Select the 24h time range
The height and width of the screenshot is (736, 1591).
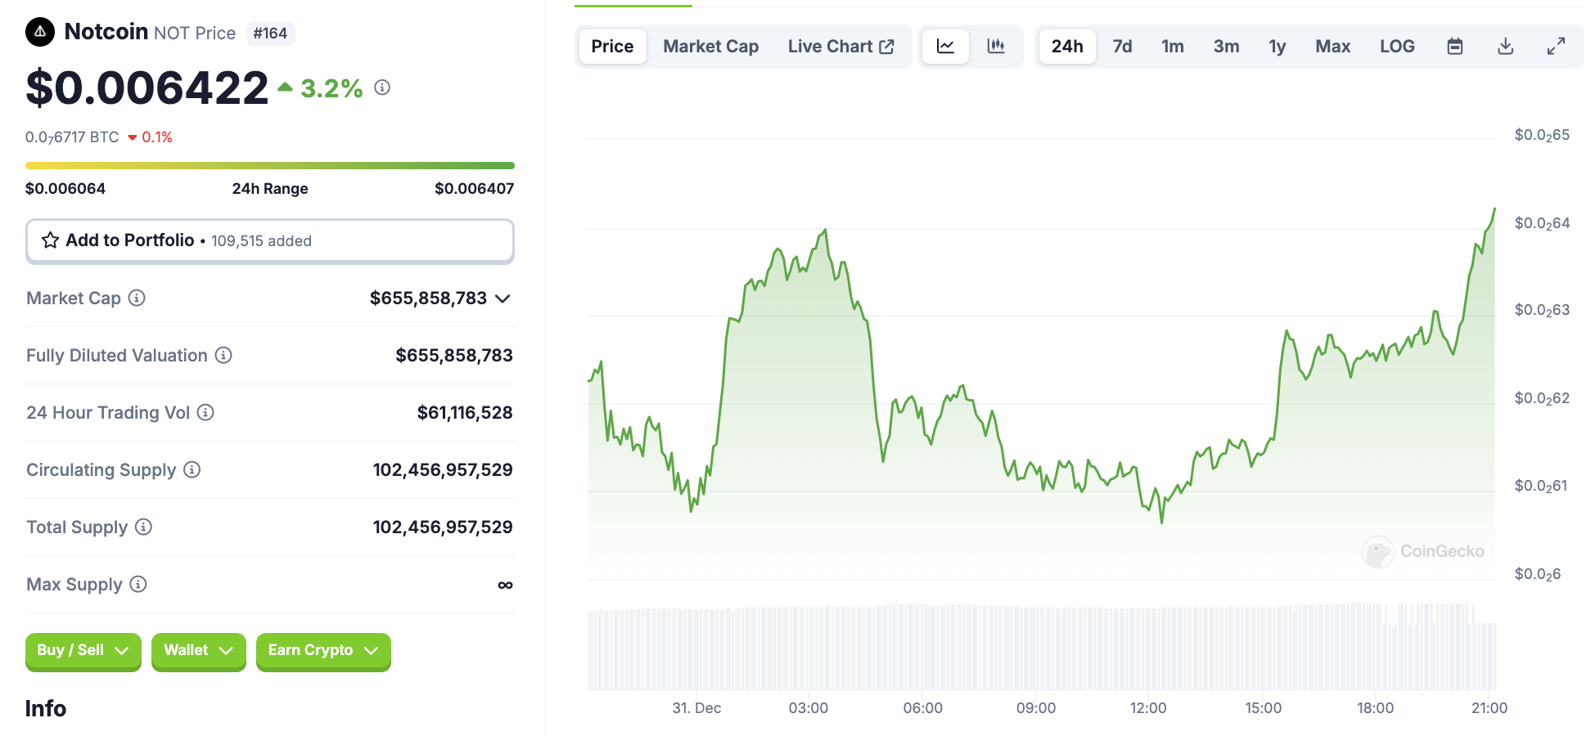[x=1067, y=47]
